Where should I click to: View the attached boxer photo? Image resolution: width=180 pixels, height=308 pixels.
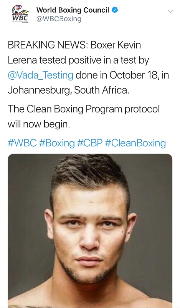click(90, 231)
